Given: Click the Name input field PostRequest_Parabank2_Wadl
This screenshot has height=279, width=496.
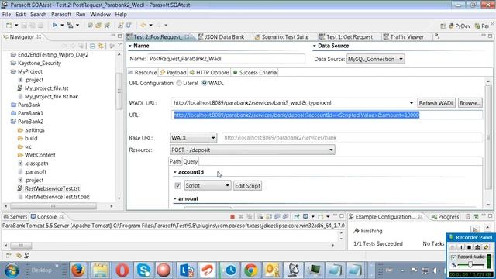Looking at the screenshot, I should (x=226, y=59).
